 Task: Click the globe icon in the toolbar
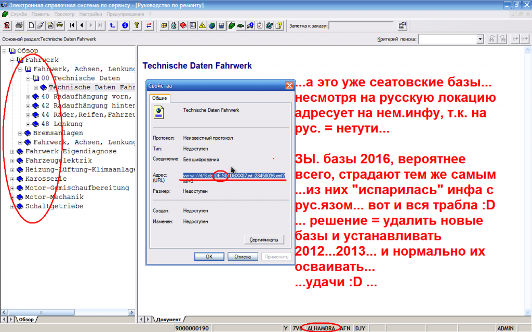pyautogui.click(x=211, y=25)
